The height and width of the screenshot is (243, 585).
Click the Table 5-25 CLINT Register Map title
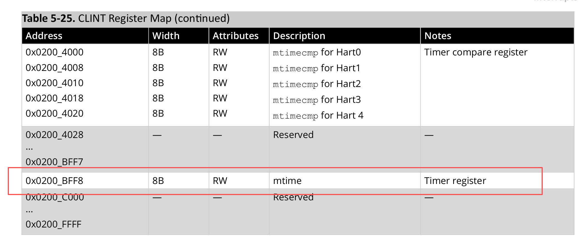pos(126,19)
